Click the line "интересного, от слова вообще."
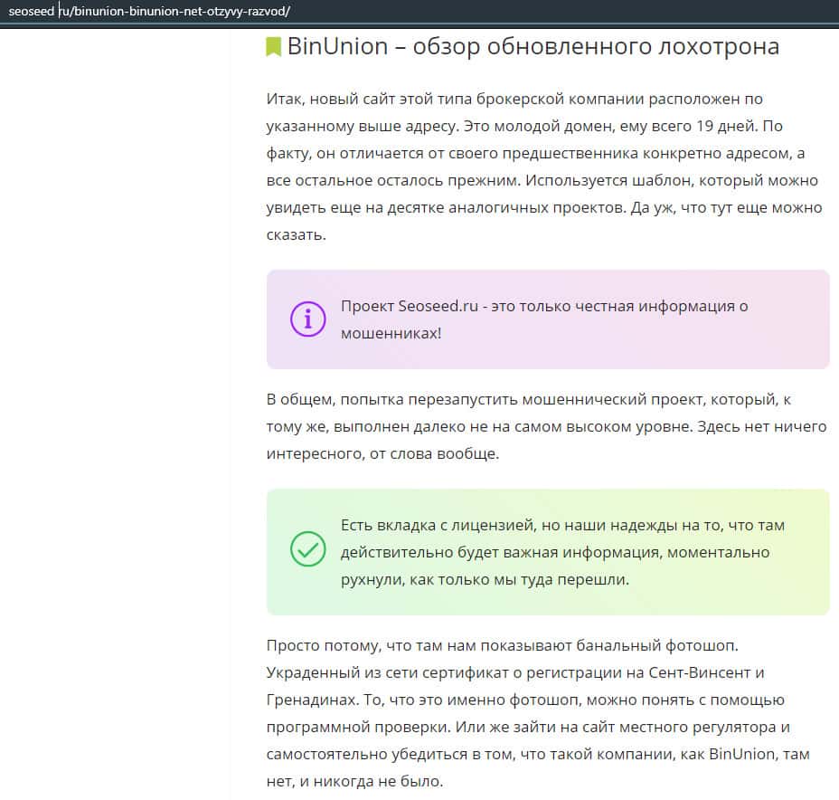The height and width of the screenshot is (800, 839). tap(382, 453)
